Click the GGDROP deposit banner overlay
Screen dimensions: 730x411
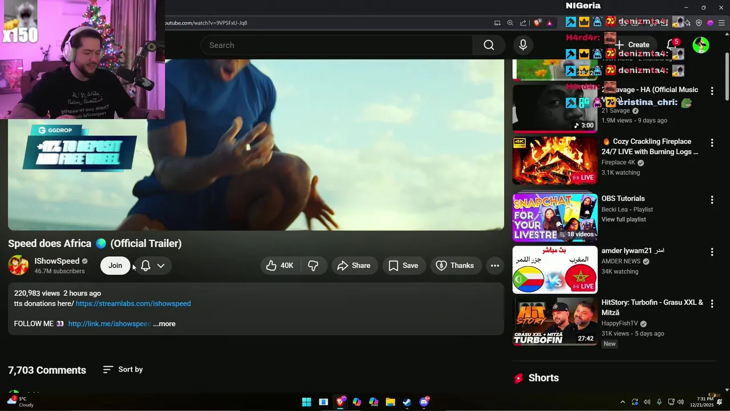click(79, 148)
